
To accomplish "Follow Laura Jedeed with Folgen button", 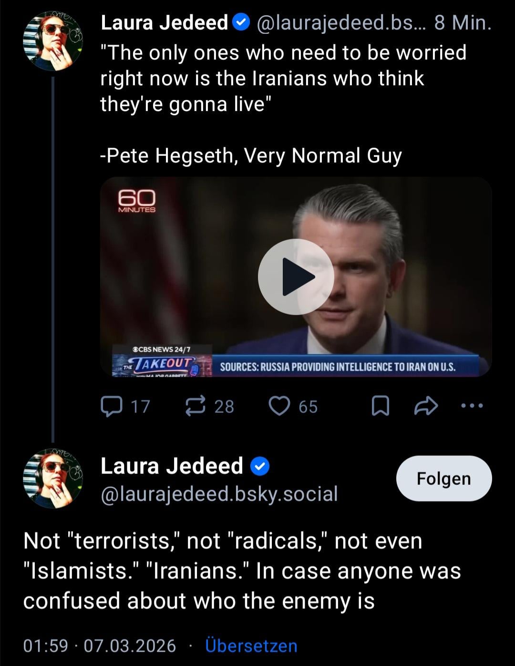I will click(443, 478).
